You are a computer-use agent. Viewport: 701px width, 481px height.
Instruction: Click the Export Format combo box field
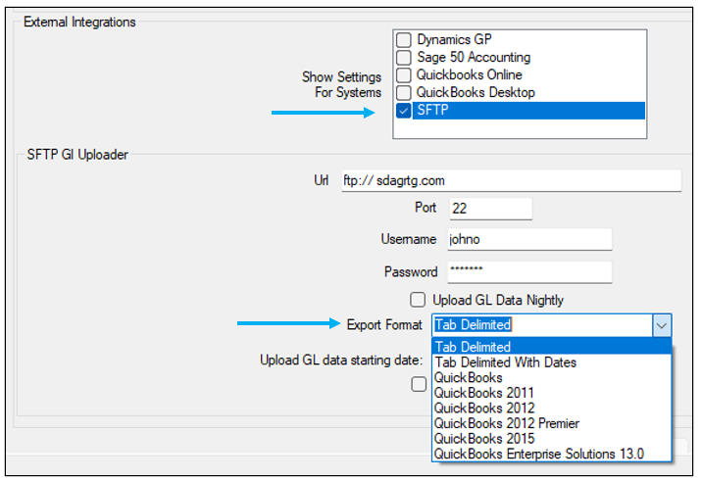pos(540,325)
